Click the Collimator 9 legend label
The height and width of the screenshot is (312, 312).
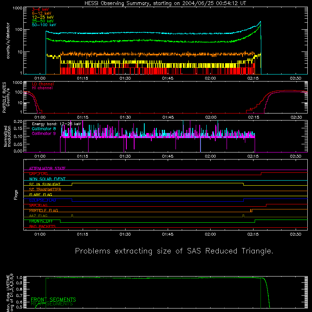pos(44,133)
